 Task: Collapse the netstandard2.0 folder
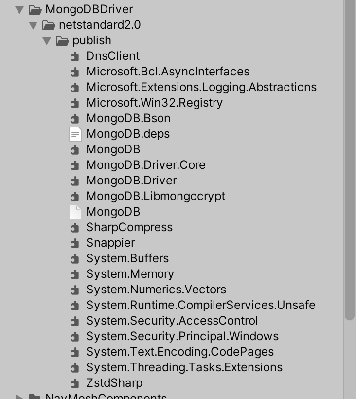(32, 25)
